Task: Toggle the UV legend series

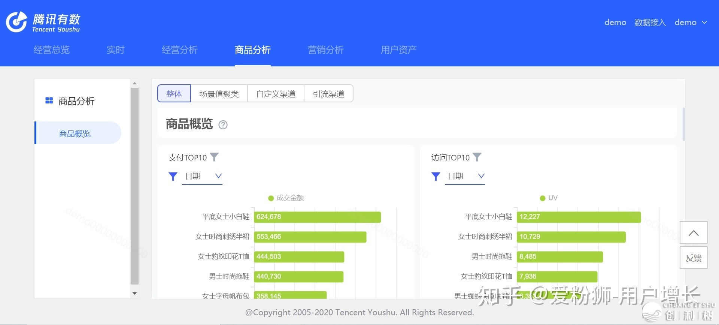Action: click(549, 198)
